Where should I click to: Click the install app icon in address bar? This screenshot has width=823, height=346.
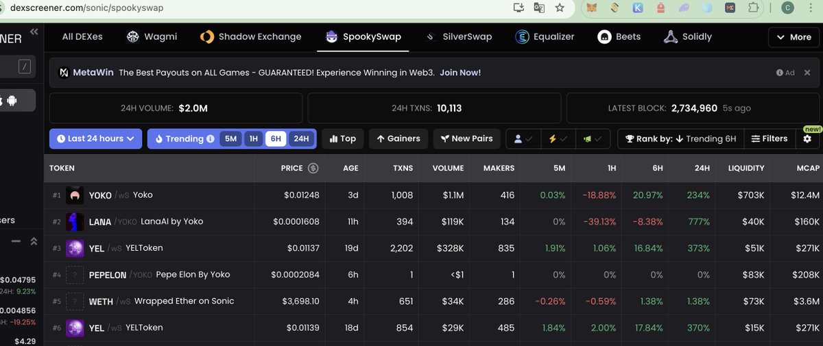(519, 8)
